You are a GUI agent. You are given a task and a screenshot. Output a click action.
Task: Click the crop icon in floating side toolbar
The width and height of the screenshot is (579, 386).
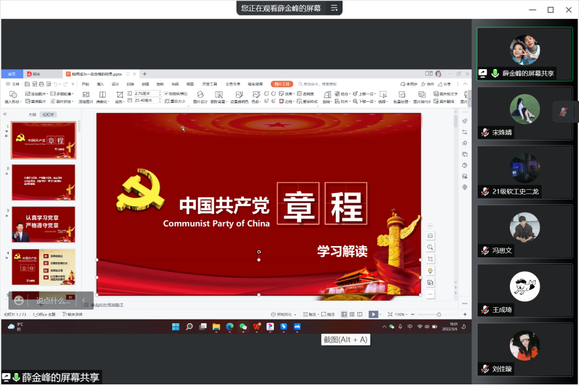(x=430, y=259)
